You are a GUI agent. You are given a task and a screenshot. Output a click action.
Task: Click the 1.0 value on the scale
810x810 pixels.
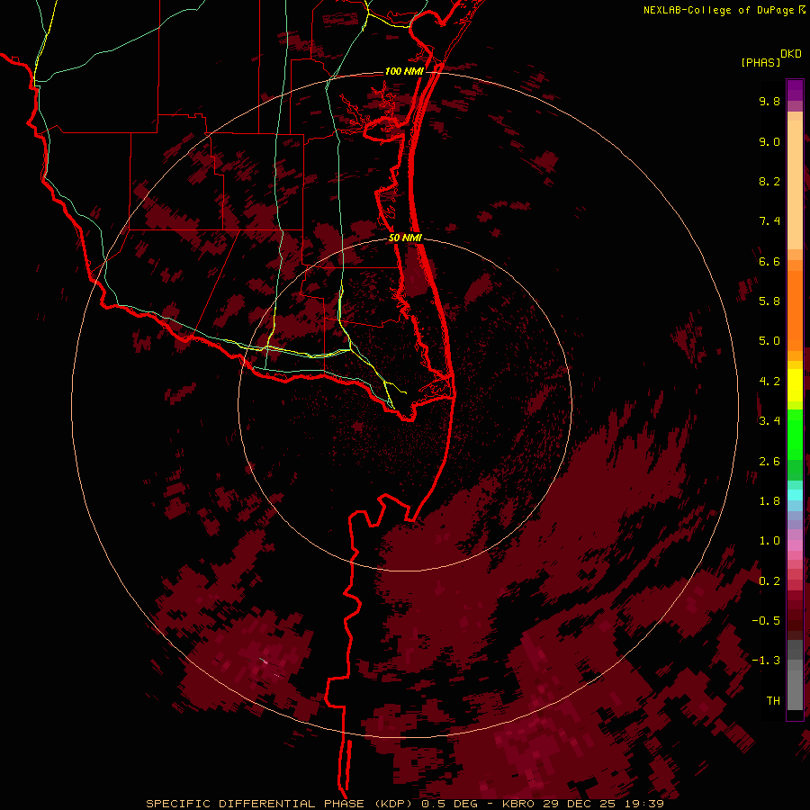pos(769,541)
